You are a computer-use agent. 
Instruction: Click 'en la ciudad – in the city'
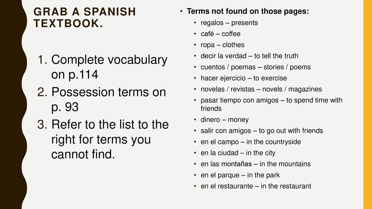pos(238,153)
